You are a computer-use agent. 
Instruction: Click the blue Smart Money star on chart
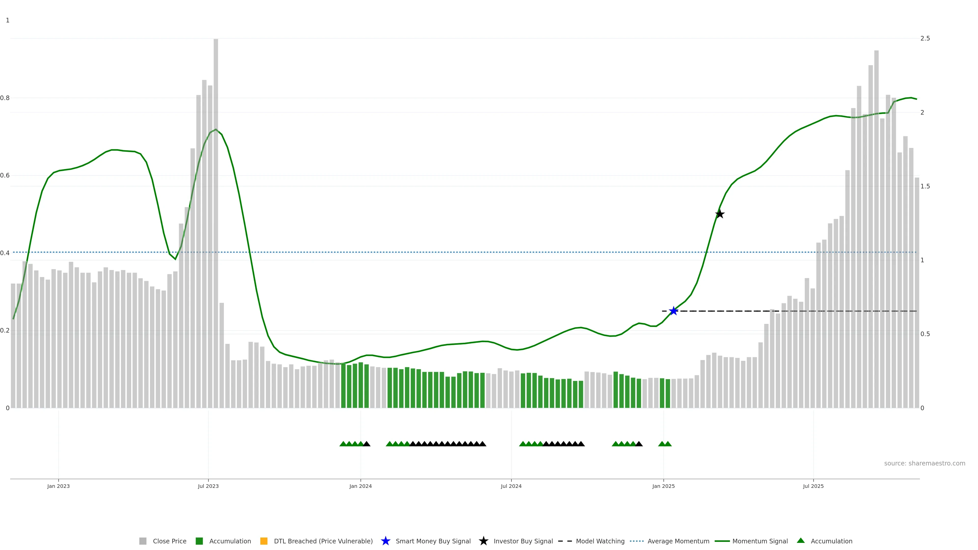[673, 311]
